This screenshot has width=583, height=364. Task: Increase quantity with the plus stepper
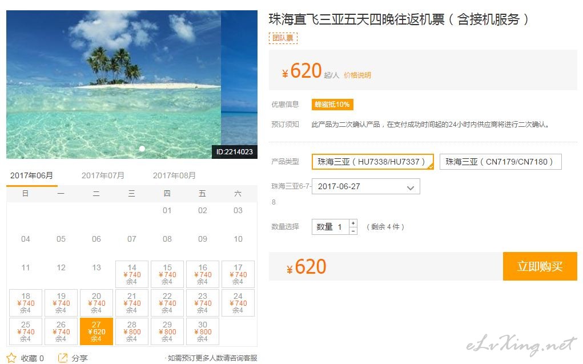353,223
